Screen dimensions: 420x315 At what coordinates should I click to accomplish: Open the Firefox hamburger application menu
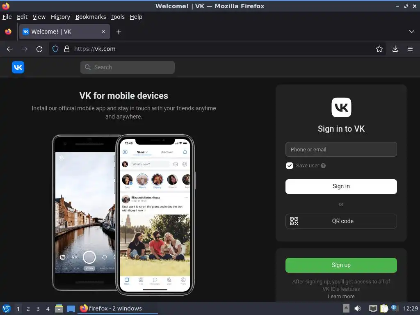(x=410, y=49)
